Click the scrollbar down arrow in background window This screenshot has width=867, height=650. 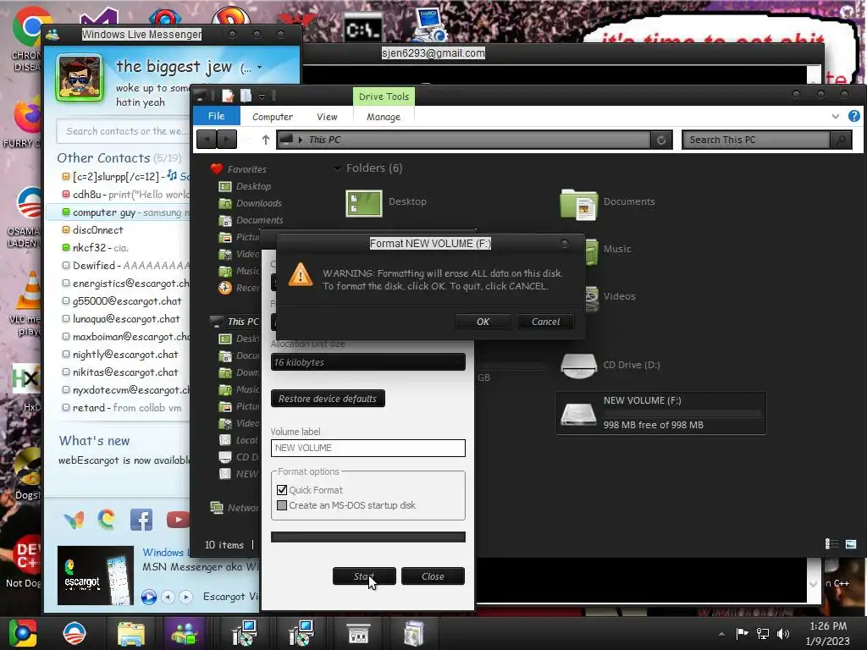tap(813, 584)
